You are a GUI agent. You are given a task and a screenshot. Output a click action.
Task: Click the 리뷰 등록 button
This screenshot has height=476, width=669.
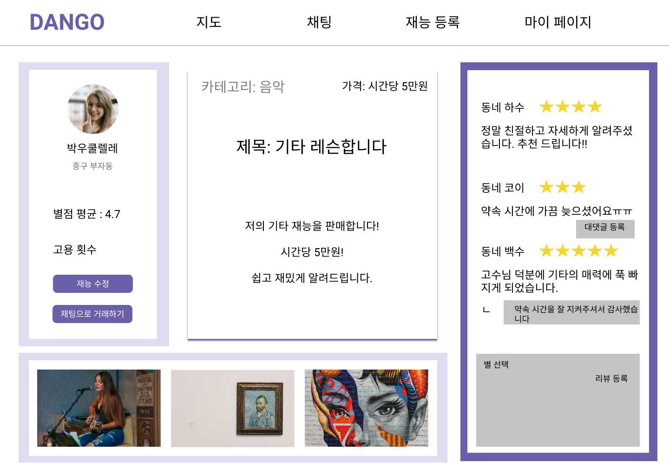tap(612, 378)
